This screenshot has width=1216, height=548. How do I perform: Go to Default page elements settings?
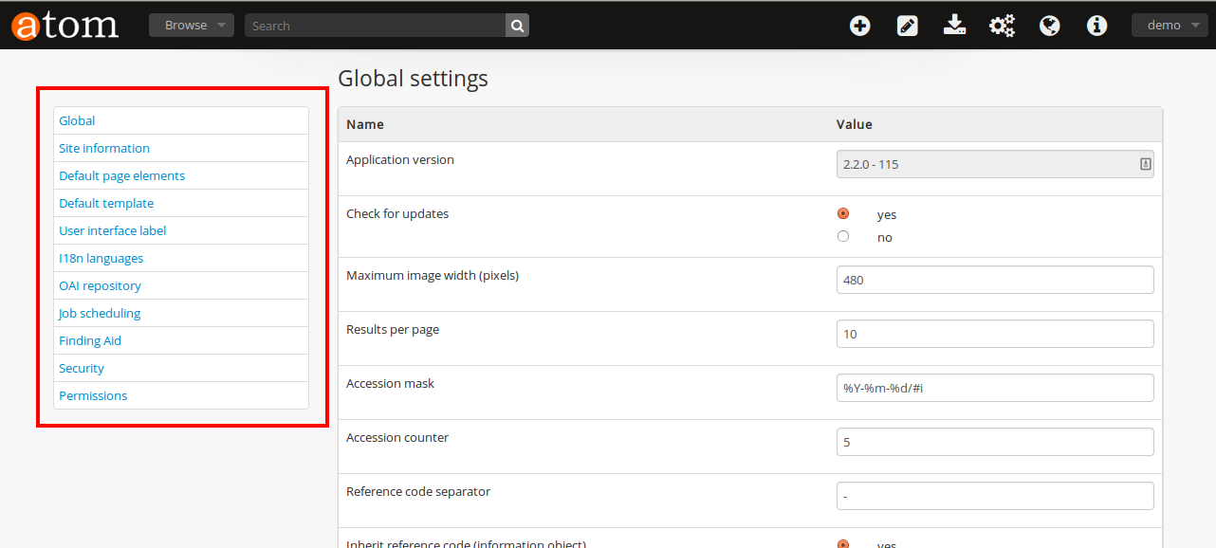click(121, 175)
